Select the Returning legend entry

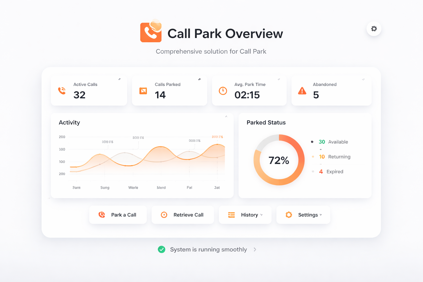click(335, 157)
